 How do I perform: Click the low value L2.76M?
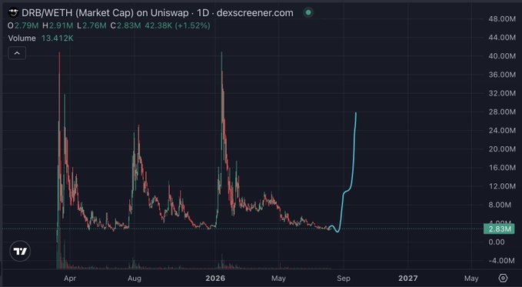pos(91,25)
